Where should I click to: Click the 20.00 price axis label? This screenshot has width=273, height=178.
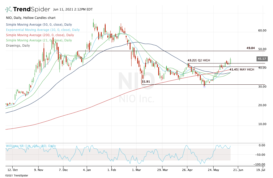[262, 105]
